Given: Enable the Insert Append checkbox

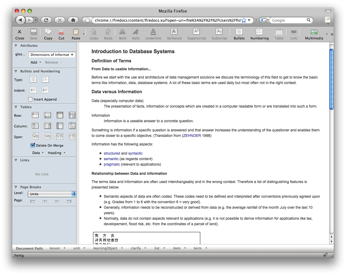Looking at the screenshot, I should click(30, 99).
